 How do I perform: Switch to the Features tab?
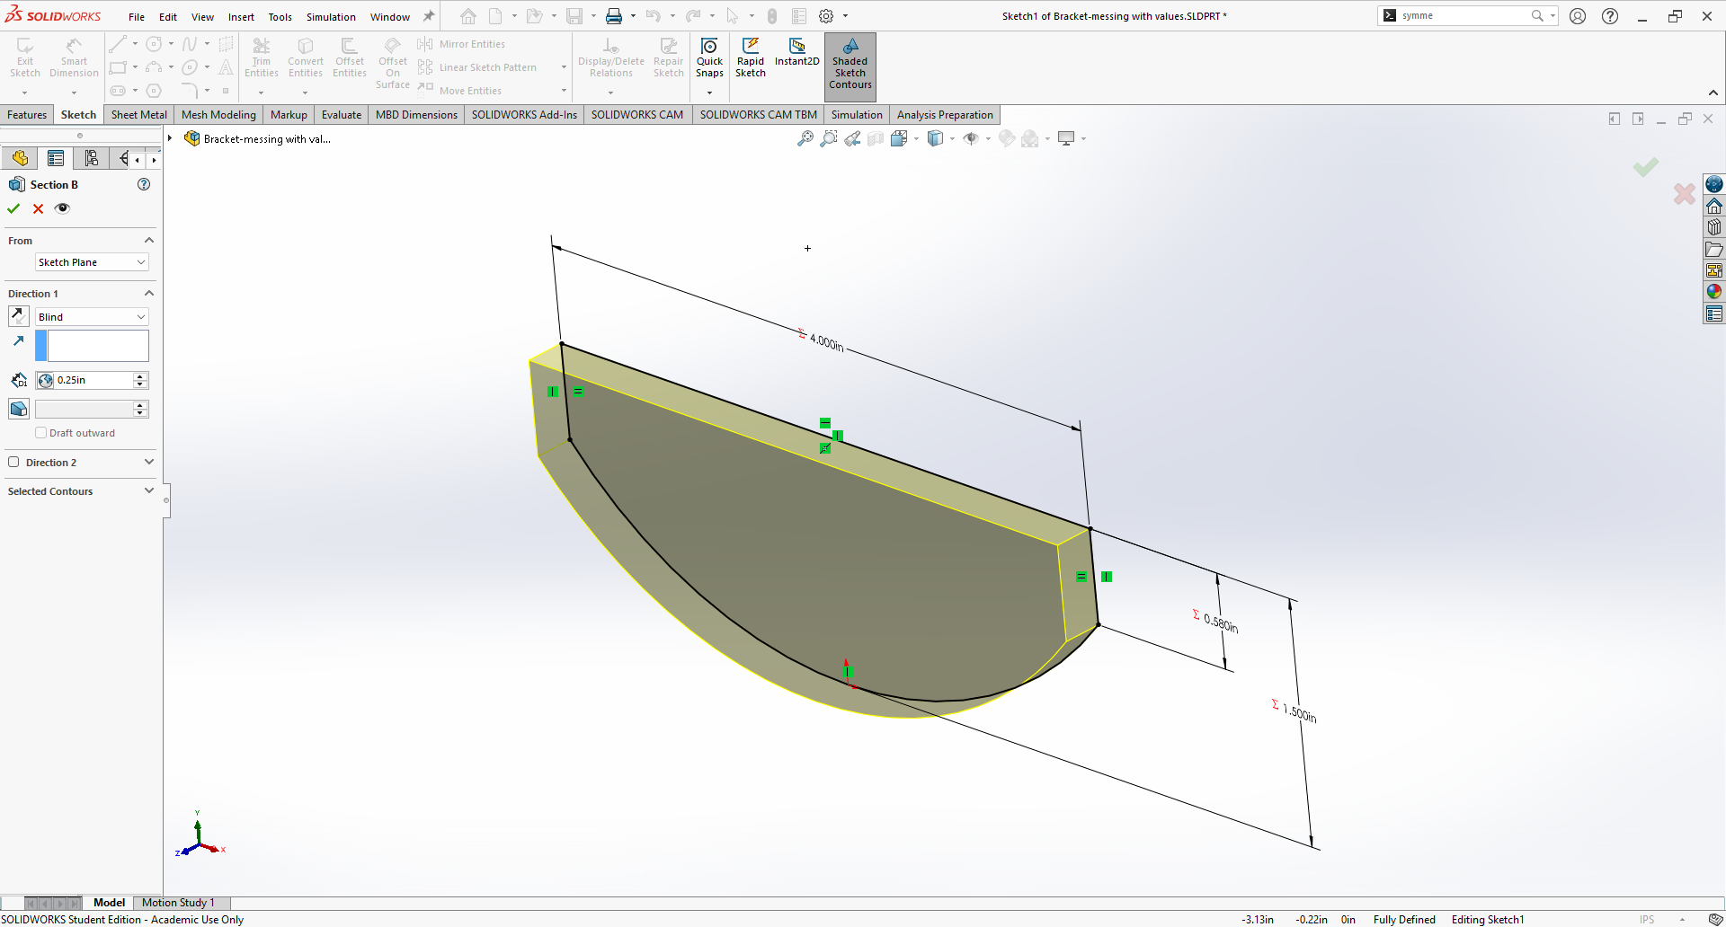pyautogui.click(x=27, y=115)
